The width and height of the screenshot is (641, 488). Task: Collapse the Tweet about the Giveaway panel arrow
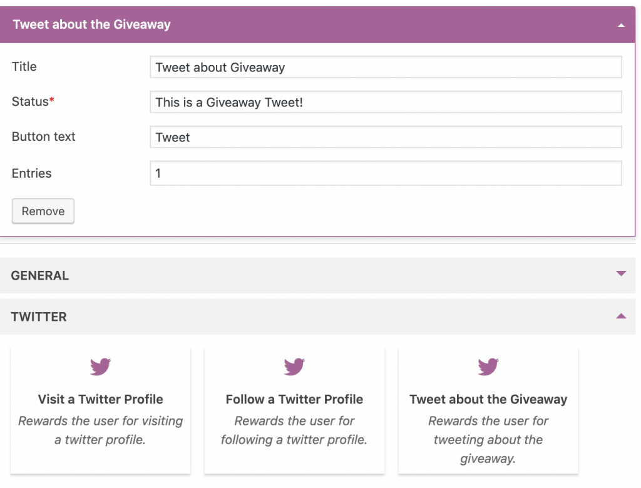[x=621, y=26]
